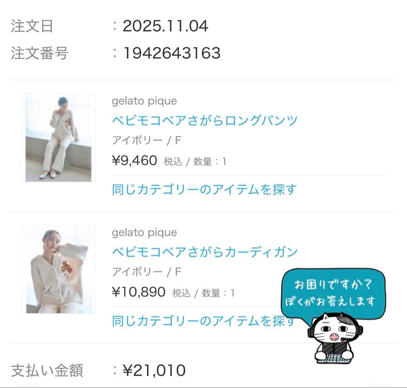Click the second gelato pique brand label
The image size is (407, 388).
pyautogui.click(x=144, y=232)
